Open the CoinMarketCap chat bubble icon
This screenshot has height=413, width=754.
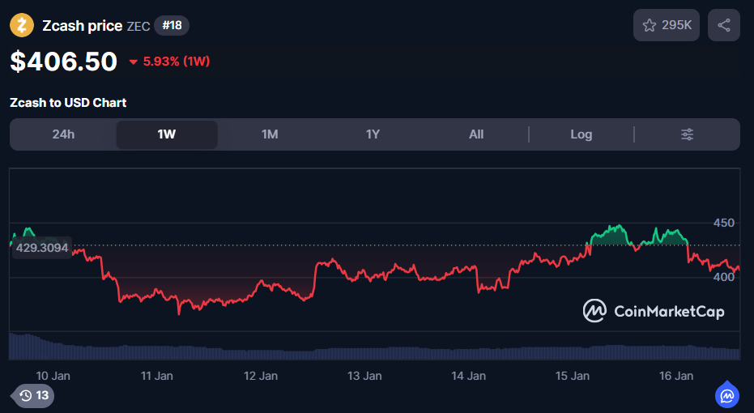tap(727, 394)
